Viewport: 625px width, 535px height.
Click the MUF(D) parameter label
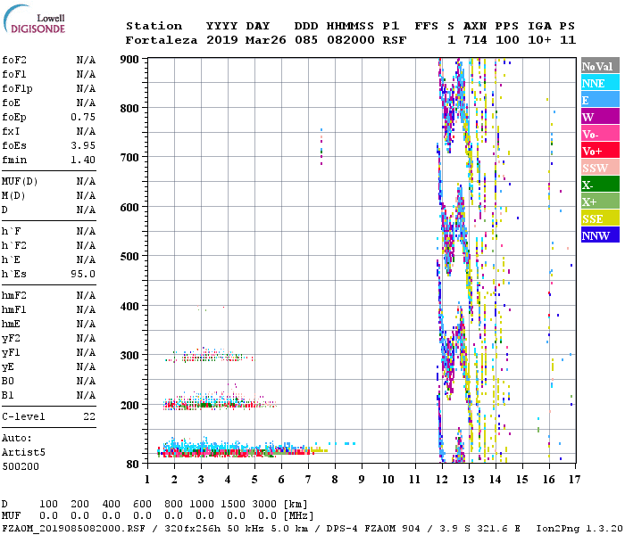(20, 182)
